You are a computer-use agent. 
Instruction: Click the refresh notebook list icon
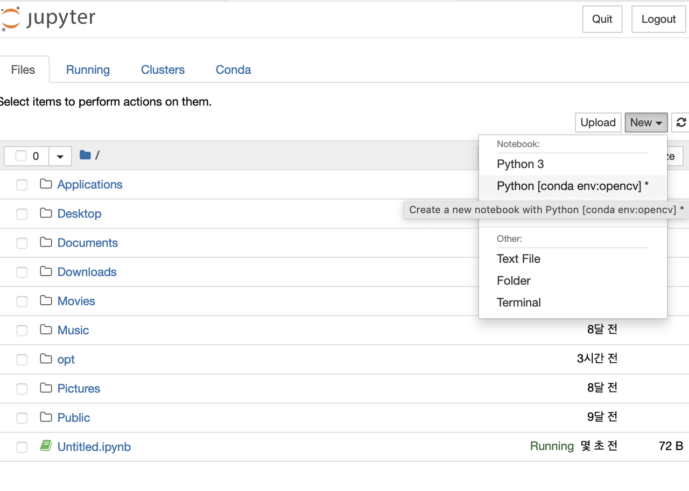click(x=681, y=123)
